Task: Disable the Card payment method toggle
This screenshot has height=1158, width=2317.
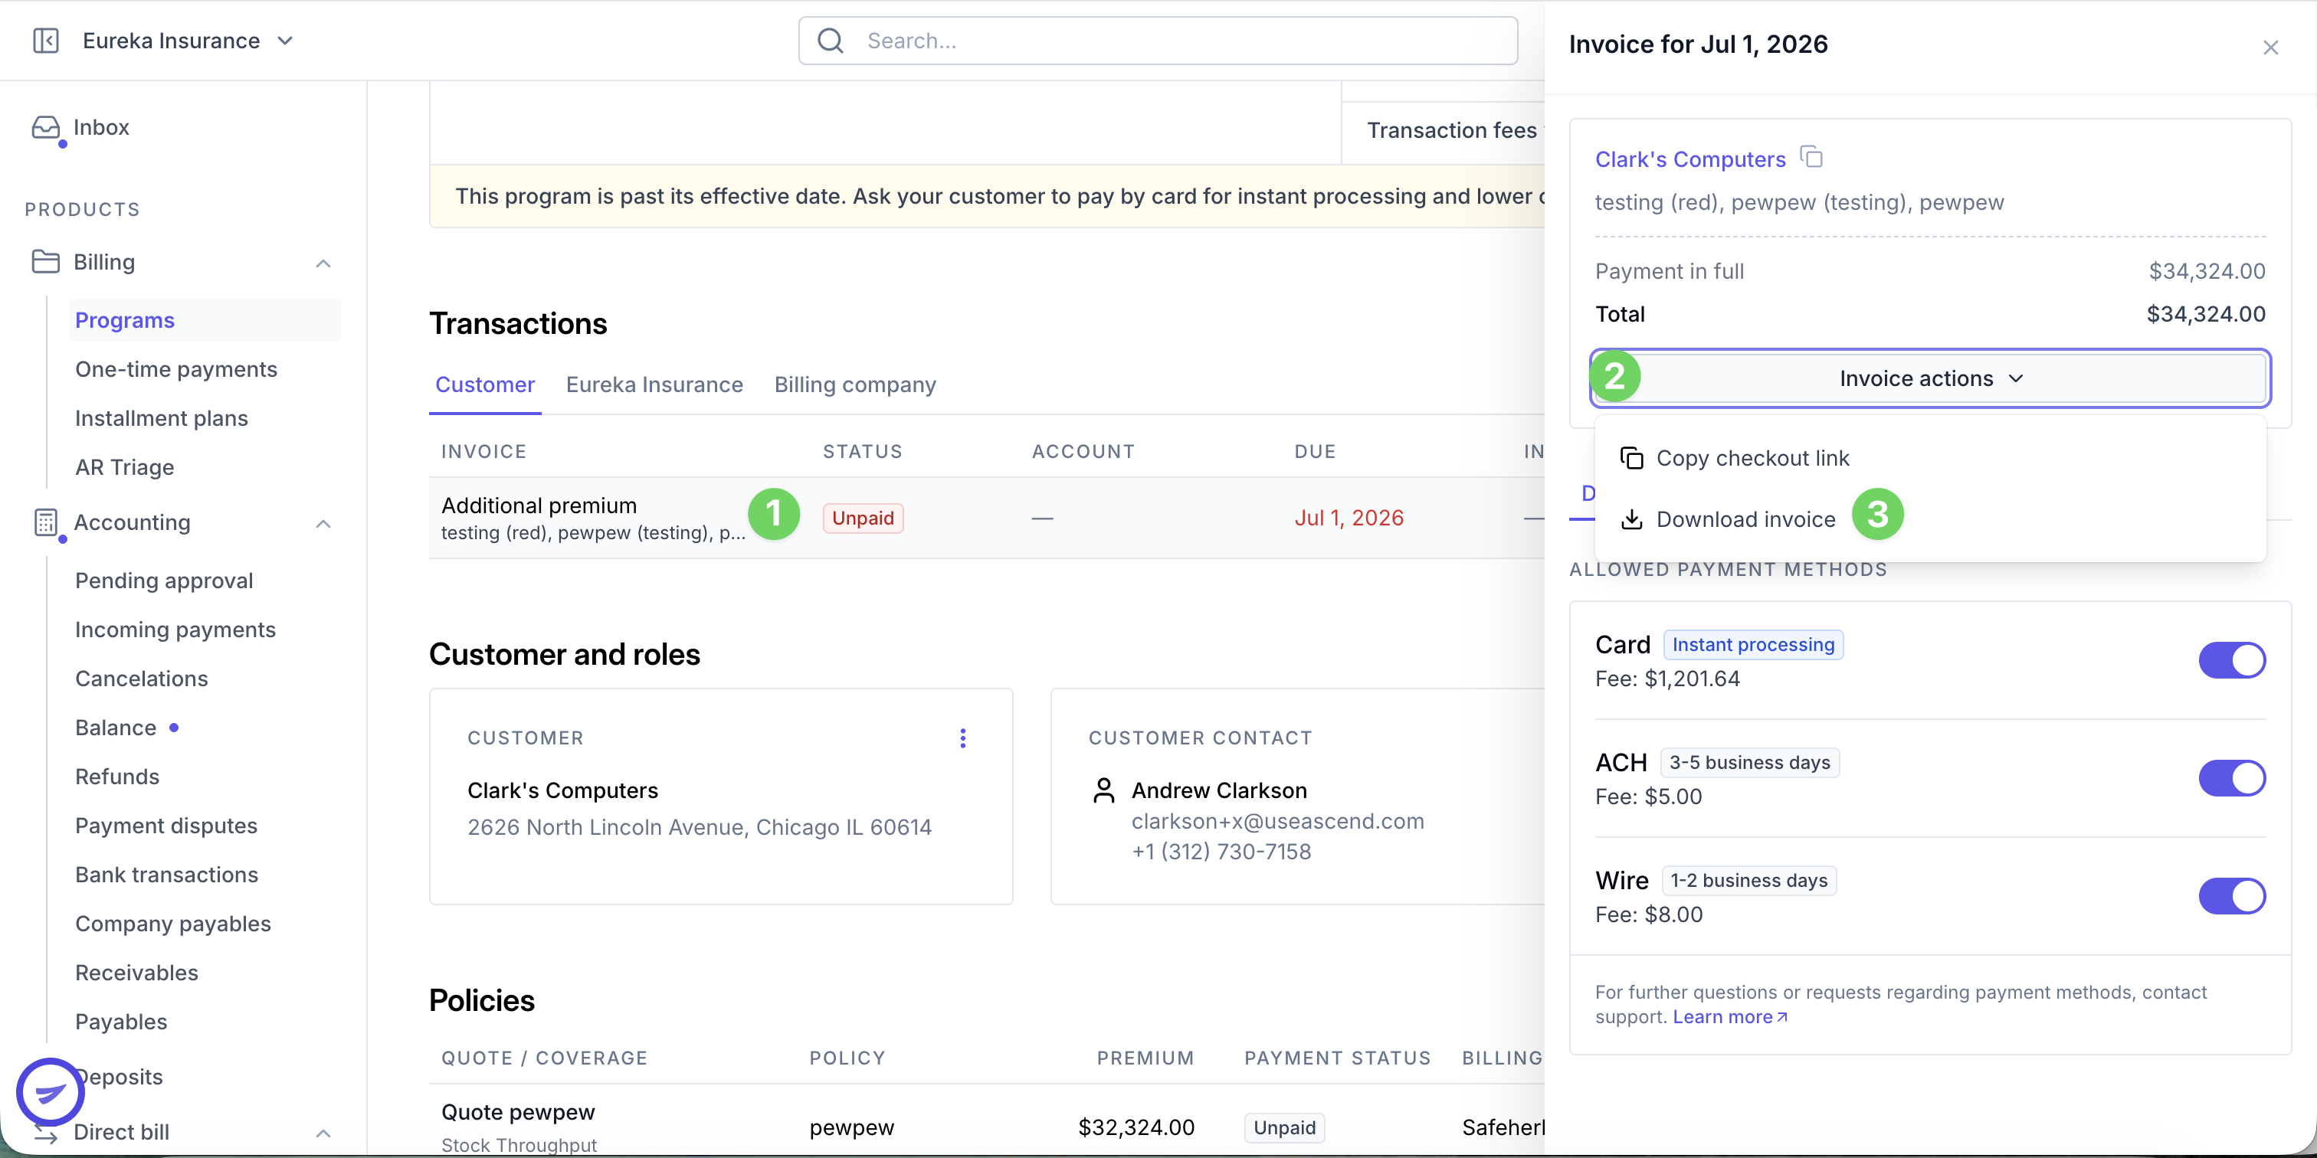Action: pos(2231,661)
